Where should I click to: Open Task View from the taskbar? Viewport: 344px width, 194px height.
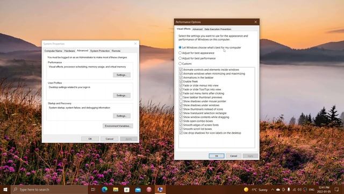pos(93,189)
